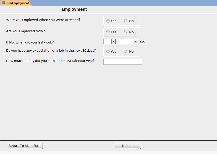Click the 'If No, when did you last work' label
This screenshot has height=154, width=217.
coord(30,42)
